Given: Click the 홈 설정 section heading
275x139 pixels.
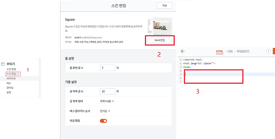Looking at the screenshot, I should coord(70,58).
